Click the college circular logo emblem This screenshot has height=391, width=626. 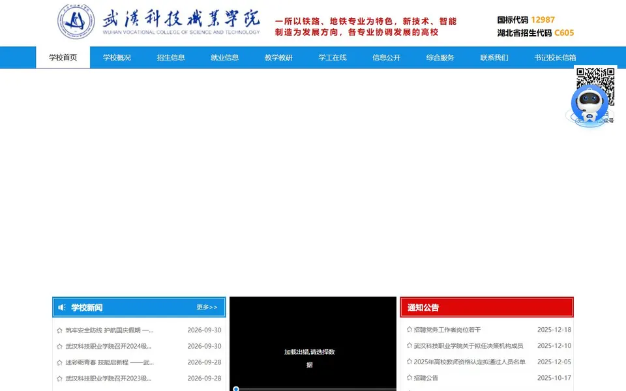coord(76,22)
